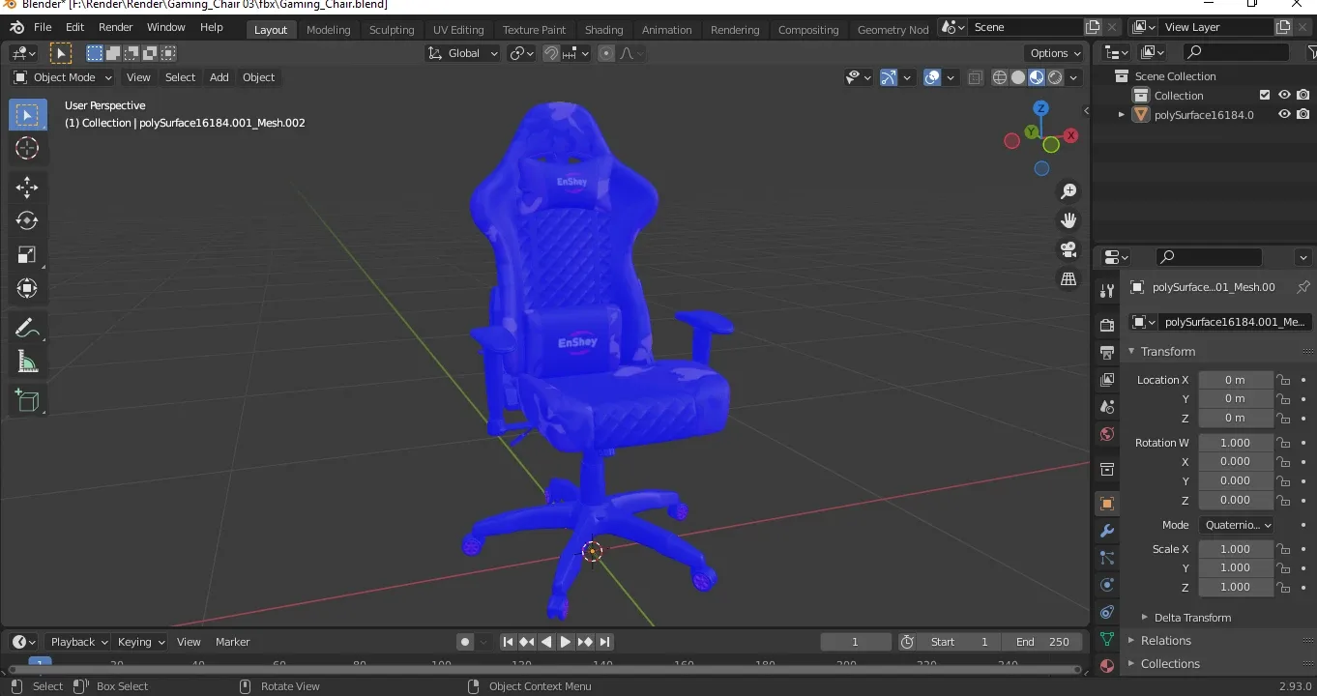Open the Scene properties tab

[1107, 406]
